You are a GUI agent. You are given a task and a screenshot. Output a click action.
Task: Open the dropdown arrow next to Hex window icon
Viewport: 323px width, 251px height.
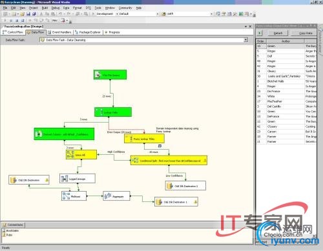click(67, 21)
